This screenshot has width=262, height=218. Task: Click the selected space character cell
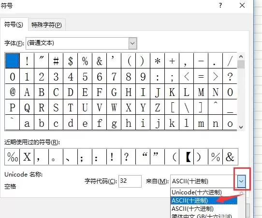[13, 61]
